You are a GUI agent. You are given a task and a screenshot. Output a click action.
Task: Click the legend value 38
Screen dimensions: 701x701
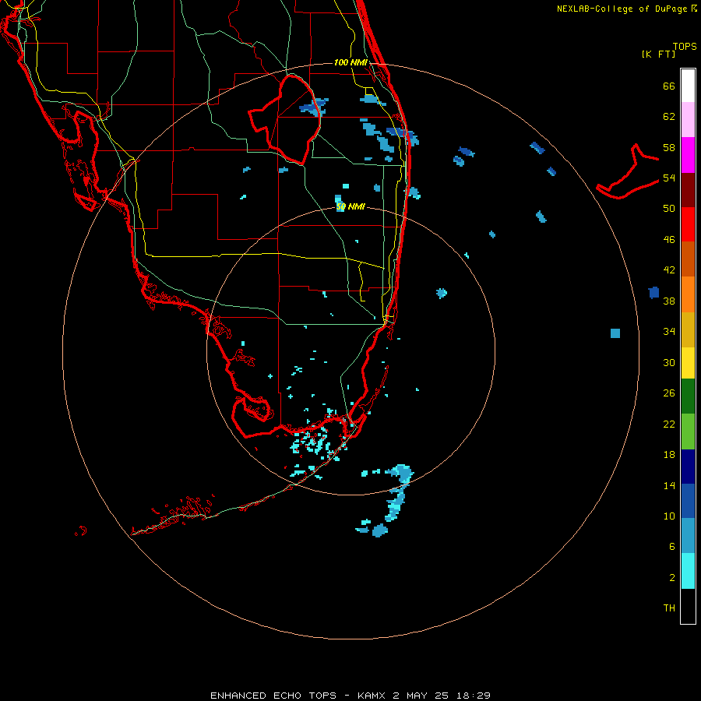pyautogui.click(x=669, y=301)
